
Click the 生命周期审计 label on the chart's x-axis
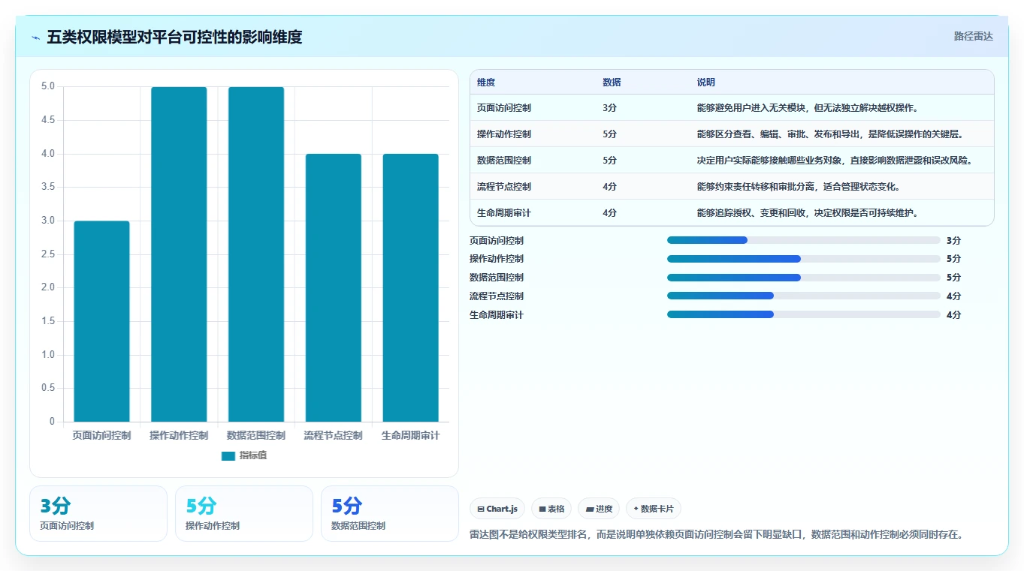point(411,435)
